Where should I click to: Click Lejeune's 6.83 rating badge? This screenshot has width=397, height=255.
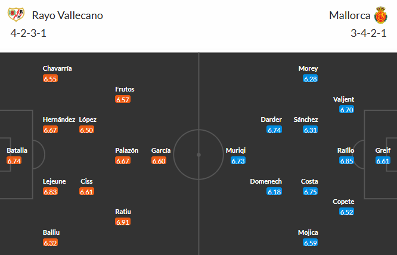[x=51, y=191]
